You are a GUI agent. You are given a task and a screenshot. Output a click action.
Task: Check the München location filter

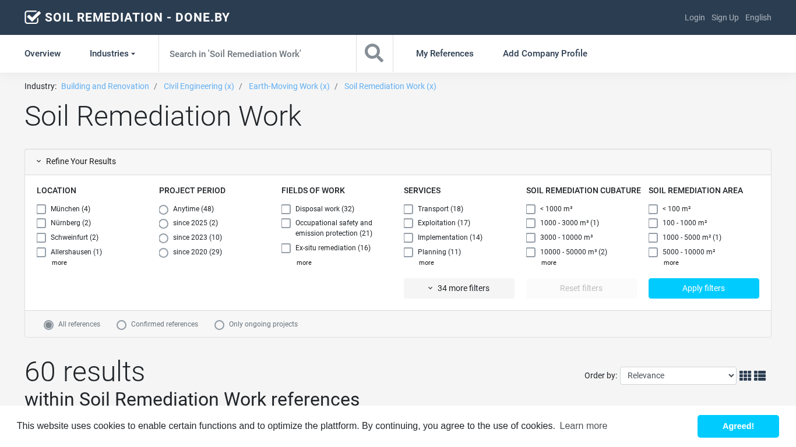coord(41,210)
